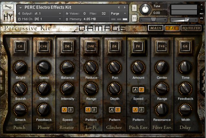Trigger the G6 Delay key pad

tap(185, 46)
